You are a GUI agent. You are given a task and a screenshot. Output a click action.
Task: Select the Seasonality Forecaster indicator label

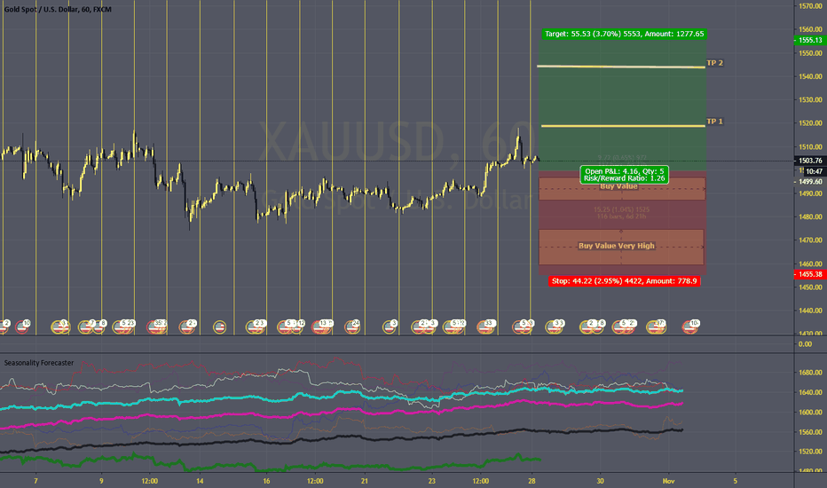click(x=39, y=363)
